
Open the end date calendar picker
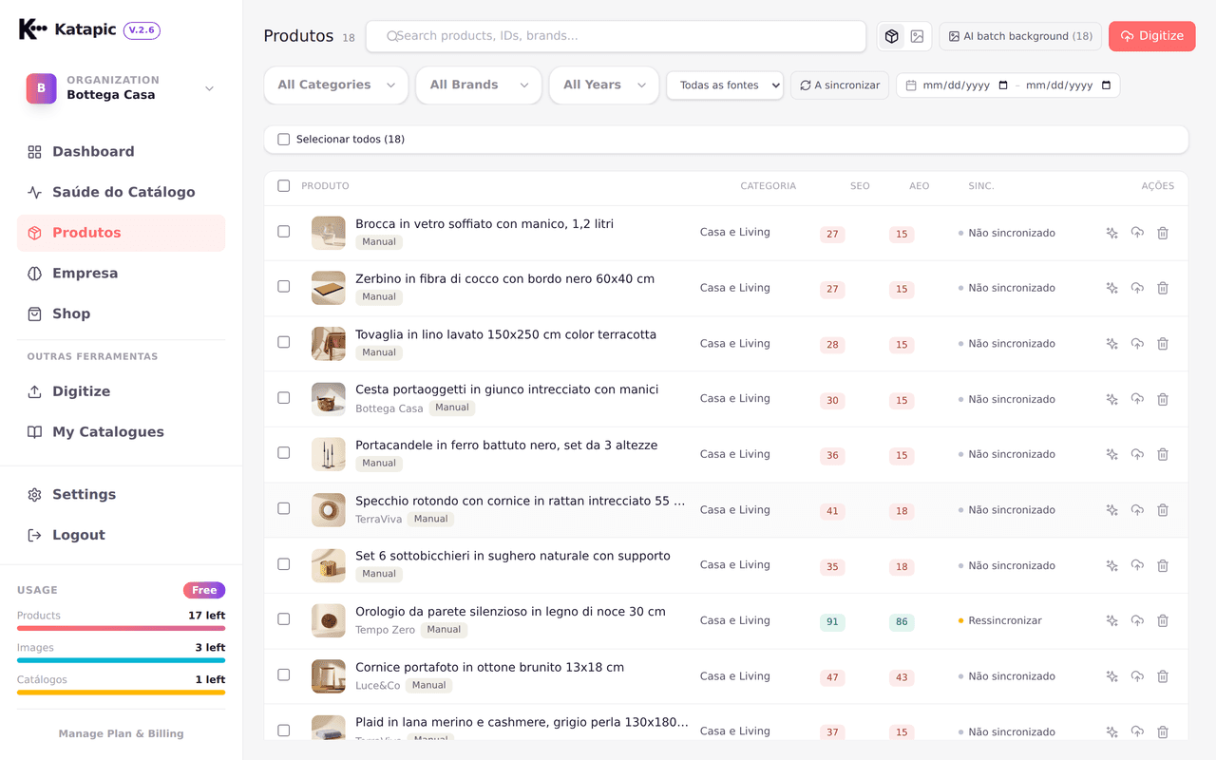click(1106, 85)
